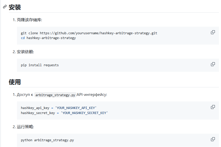Copy the git clone code block
Viewport: 221px width, 147px height.
point(213,32)
